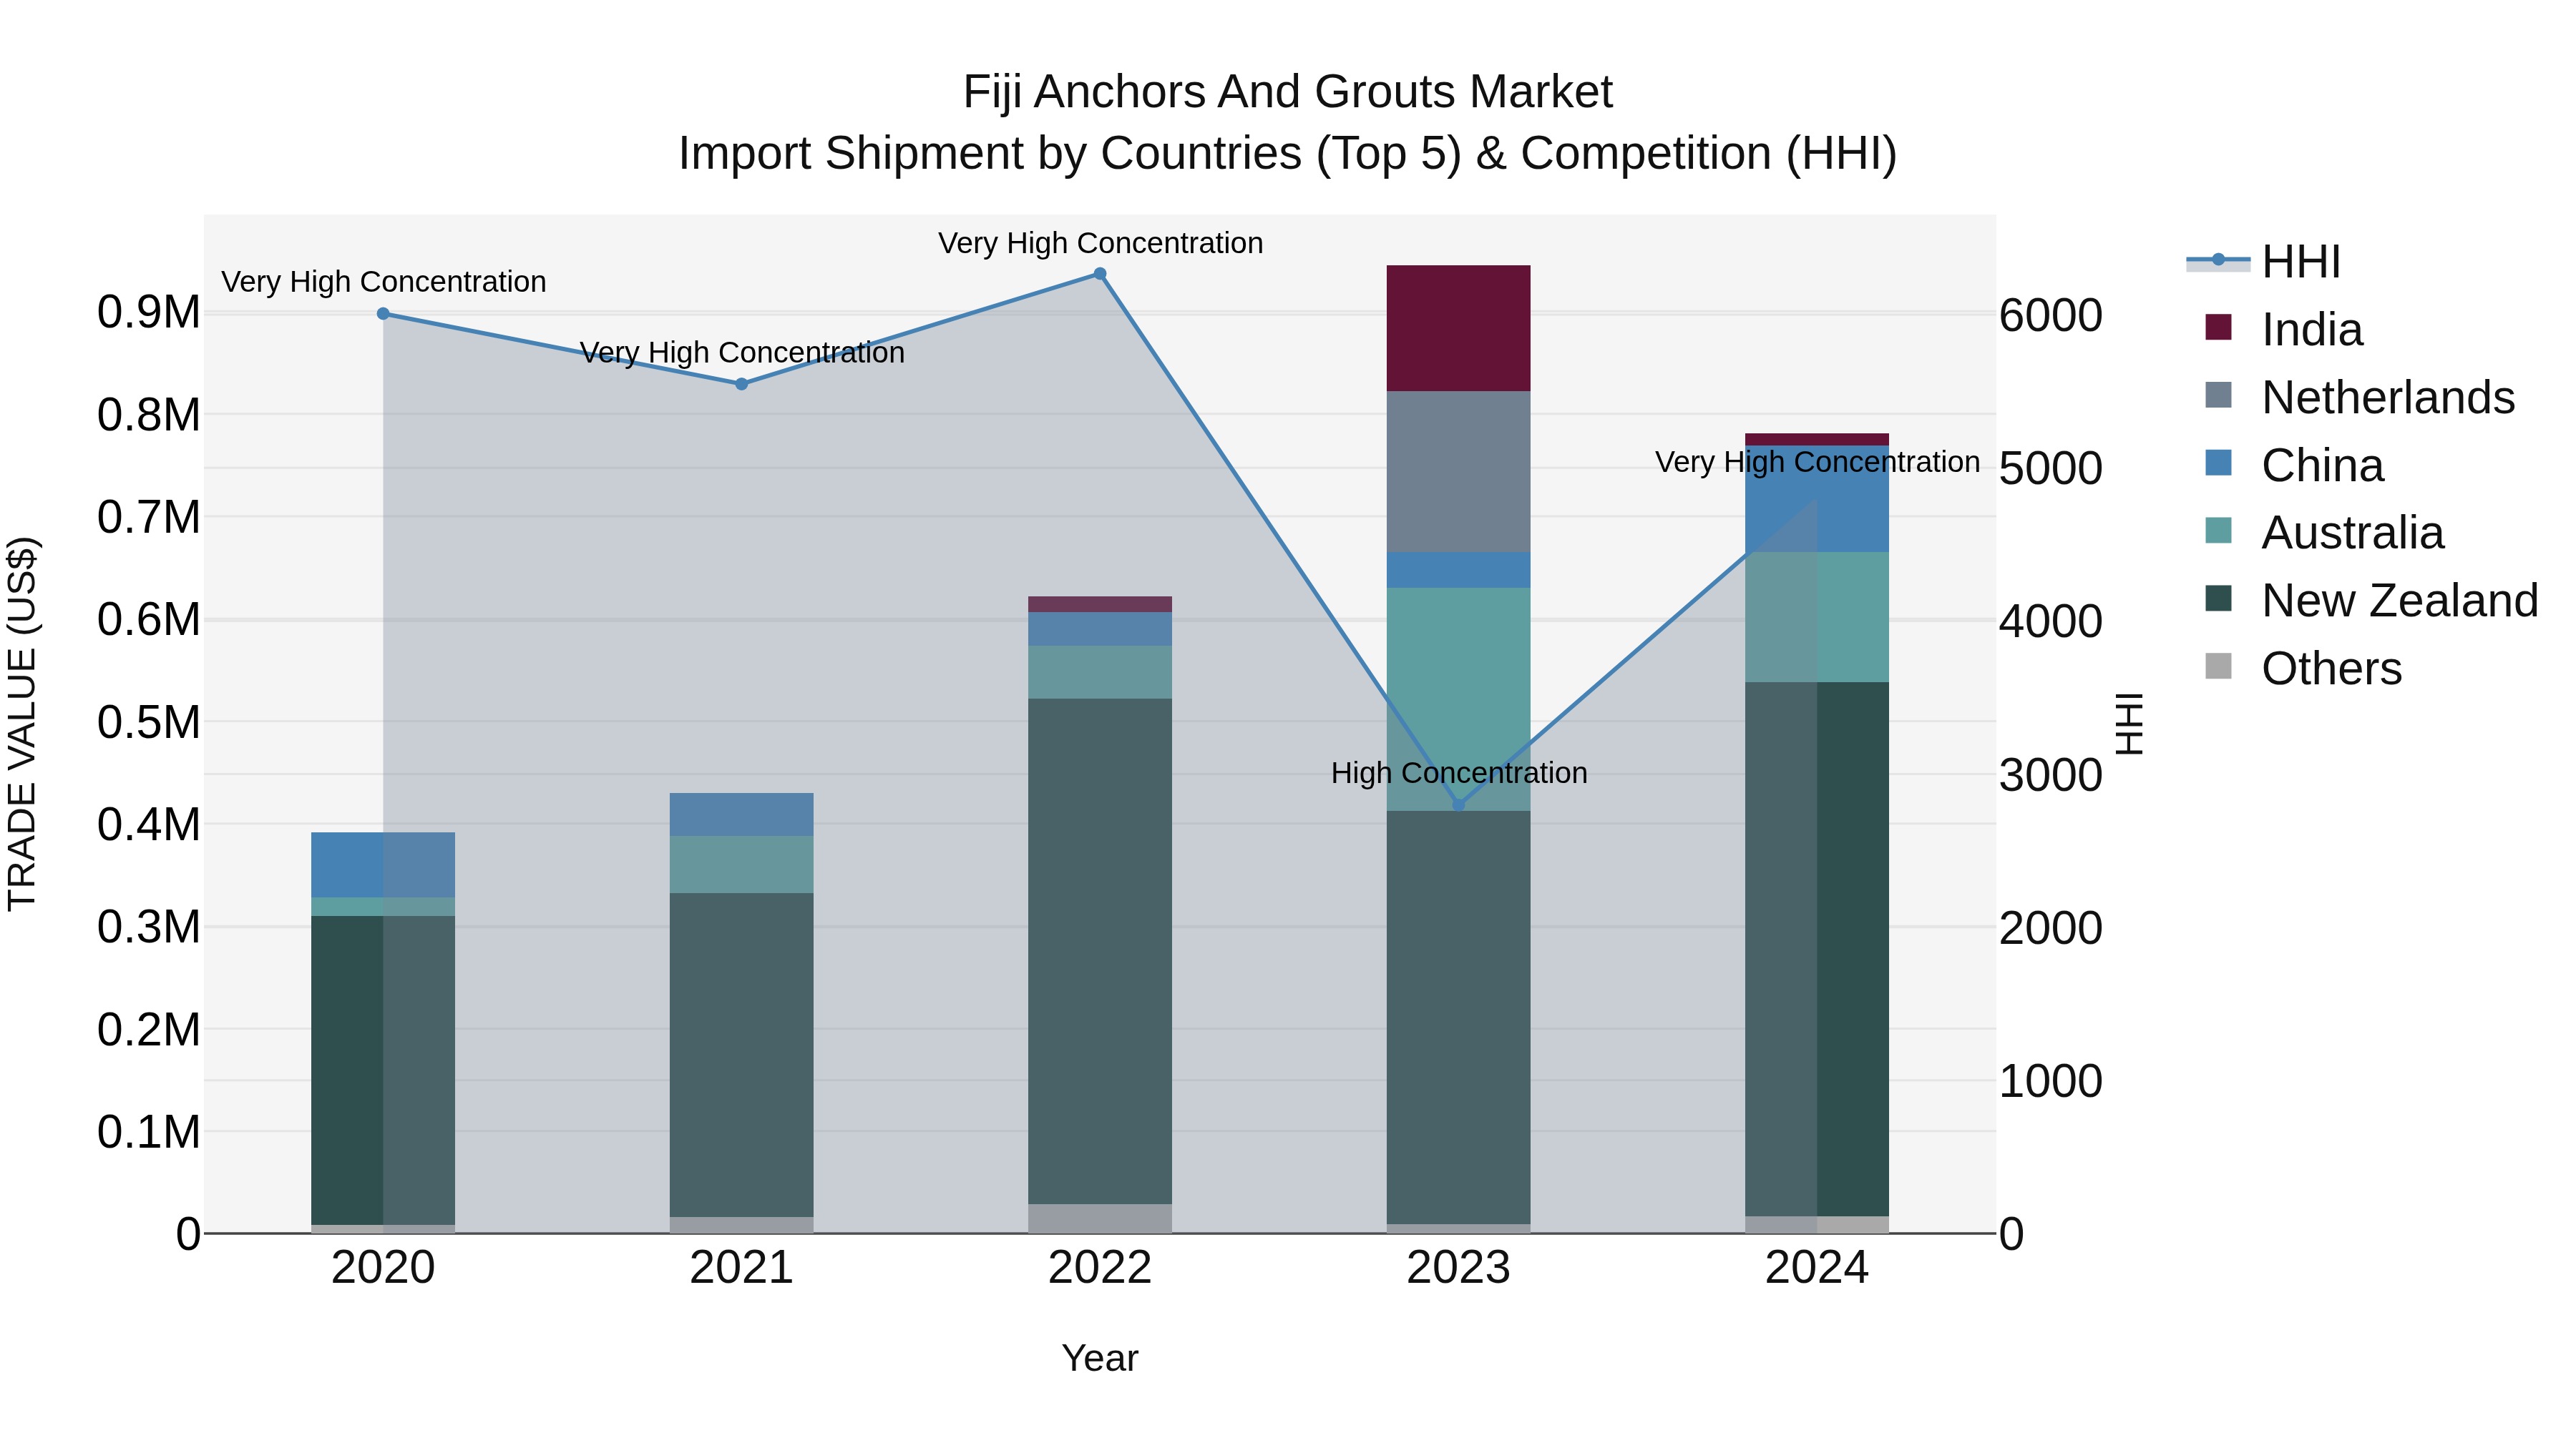Click the Australia segment of 2023 bar
This screenshot has width=2576, height=1448.
coord(1458,699)
